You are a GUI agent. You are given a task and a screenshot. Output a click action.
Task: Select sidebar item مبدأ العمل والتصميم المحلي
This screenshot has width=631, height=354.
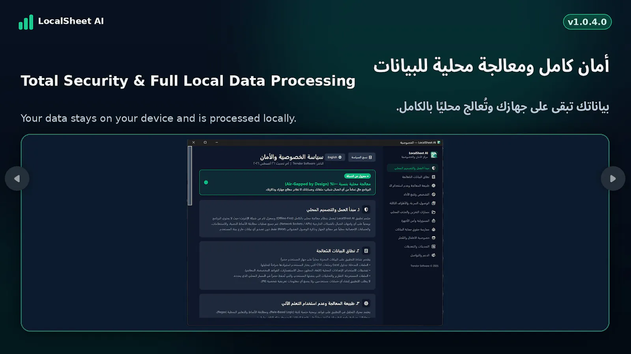coord(413,168)
